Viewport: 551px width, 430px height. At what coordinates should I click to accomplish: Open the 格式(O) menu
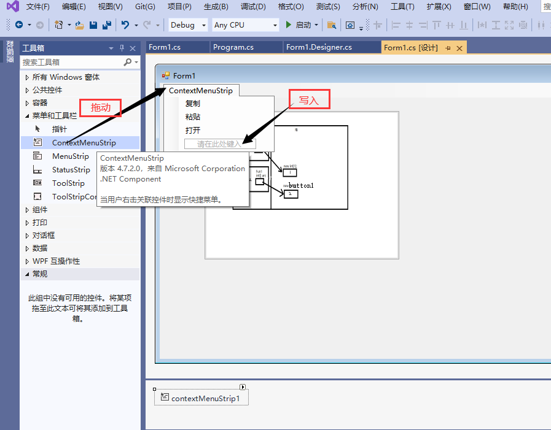pyautogui.click(x=291, y=6)
